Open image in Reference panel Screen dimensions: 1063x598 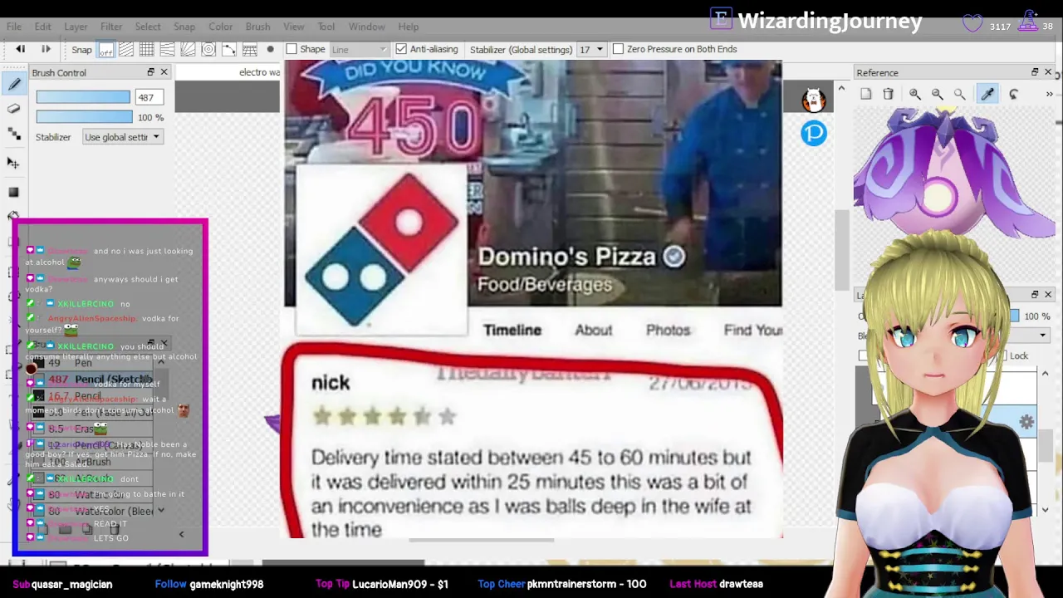[866, 94]
